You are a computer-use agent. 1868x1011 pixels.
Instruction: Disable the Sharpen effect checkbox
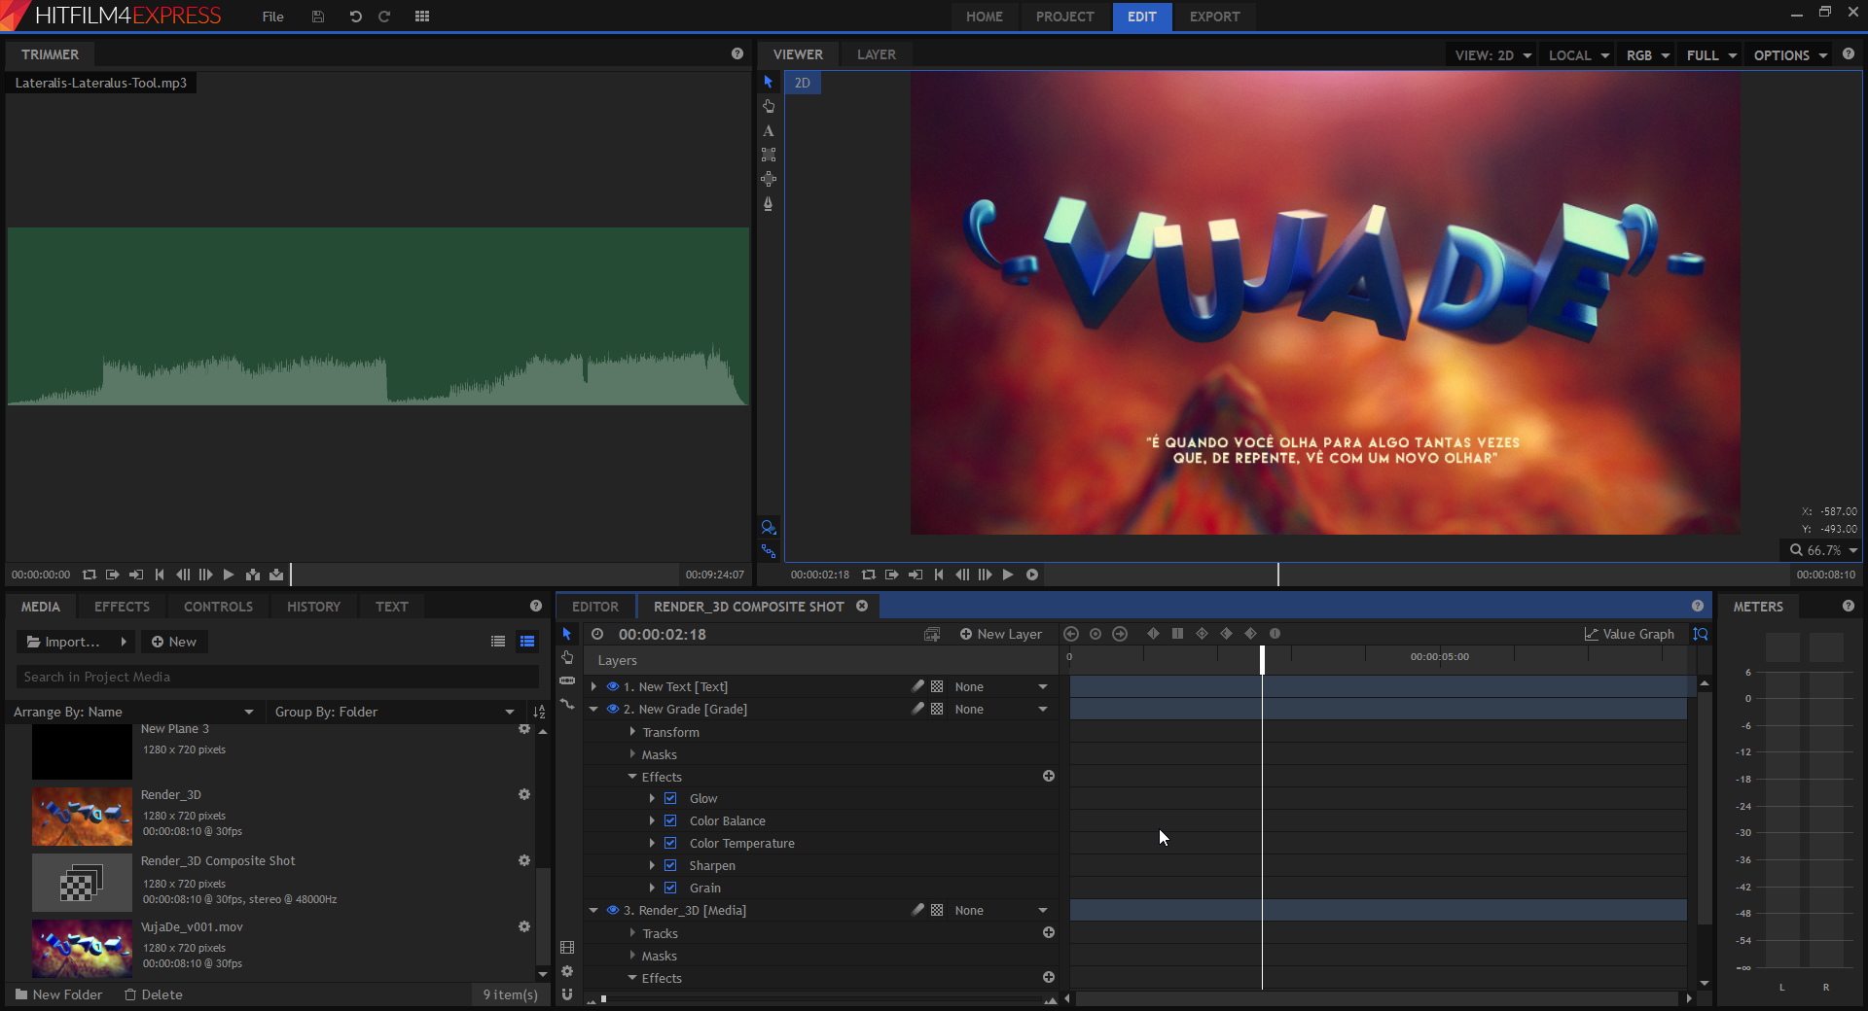(670, 865)
